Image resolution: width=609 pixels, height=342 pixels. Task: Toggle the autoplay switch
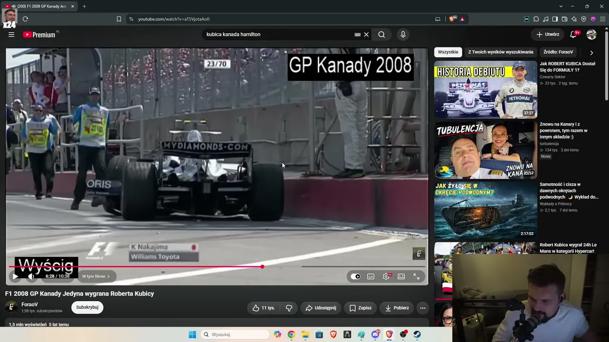(x=355, y=276)
